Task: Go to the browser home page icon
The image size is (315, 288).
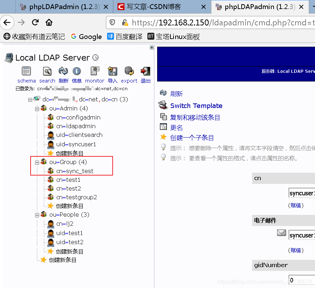Action: point(49,22)
